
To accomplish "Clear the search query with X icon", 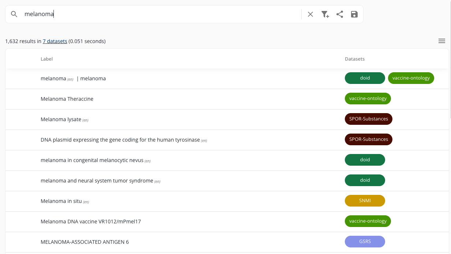I will click(x=310, y=14).
